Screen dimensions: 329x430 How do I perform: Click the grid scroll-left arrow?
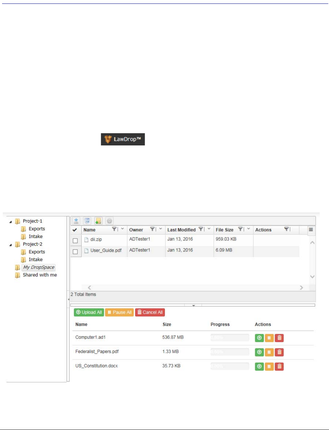tap(89, 288)
